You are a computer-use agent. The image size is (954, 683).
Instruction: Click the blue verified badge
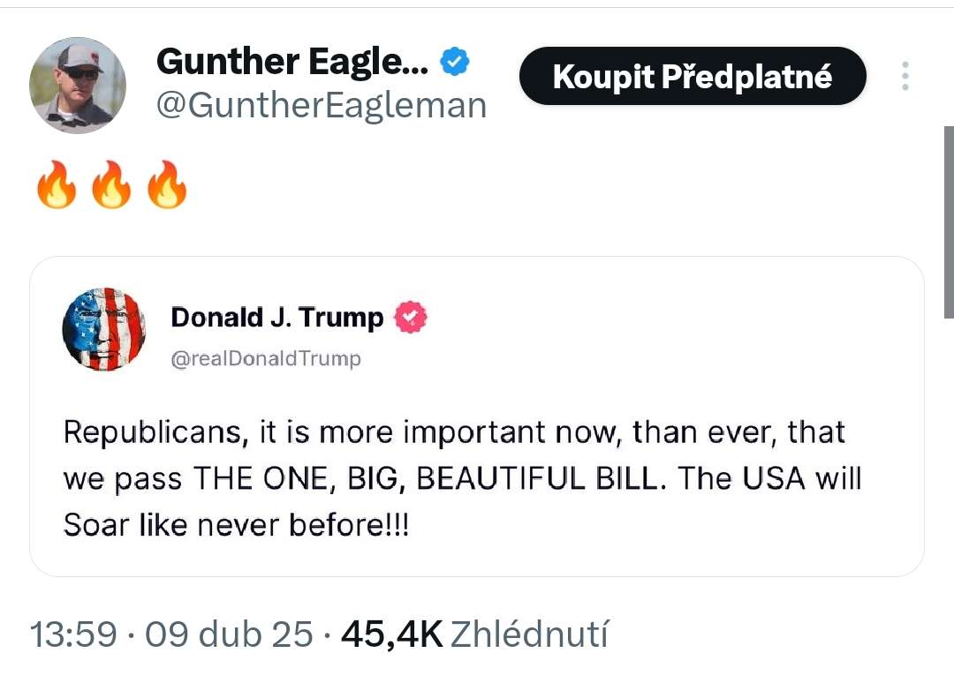[455, 63]
